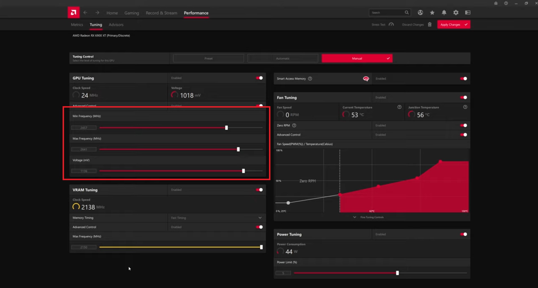Open notifications bell icon
This screenshot has height=288, width=538.
(444, 13)
